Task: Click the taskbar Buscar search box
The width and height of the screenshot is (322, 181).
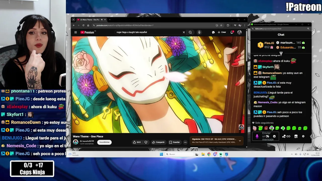Action: [x=179, y=154]
